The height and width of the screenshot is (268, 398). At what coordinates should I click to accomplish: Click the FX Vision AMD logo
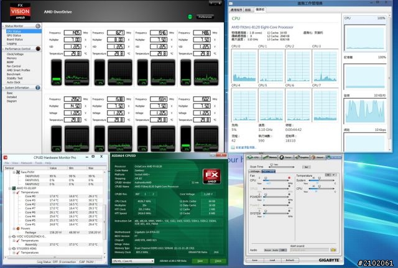click(x=21, y=12)
